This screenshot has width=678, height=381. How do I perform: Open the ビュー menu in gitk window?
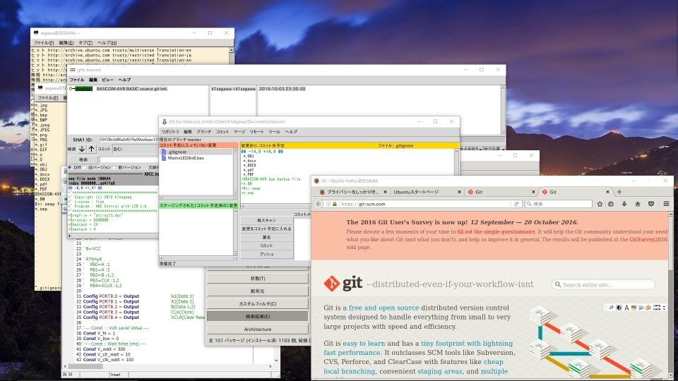107,80
